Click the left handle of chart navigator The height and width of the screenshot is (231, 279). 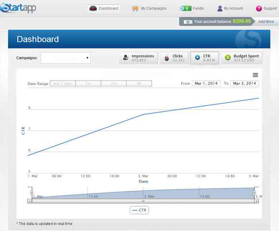(x=32, y=192)
